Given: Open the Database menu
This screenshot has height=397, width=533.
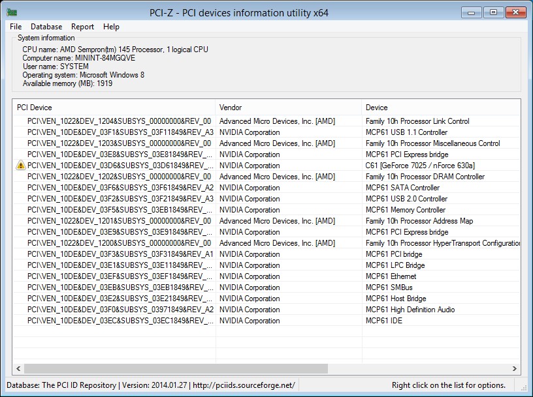Looking at the screenshot, I should pyautogui.click(x=46, y=27).
